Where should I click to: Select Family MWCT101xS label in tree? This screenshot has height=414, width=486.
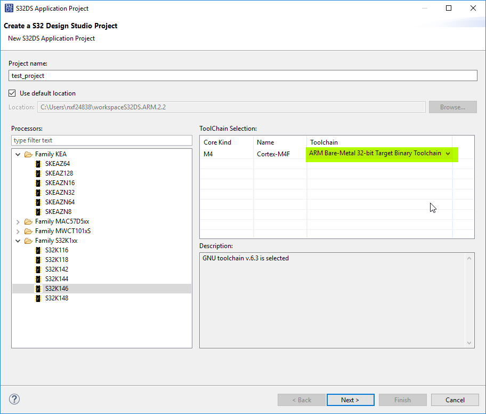63,231
